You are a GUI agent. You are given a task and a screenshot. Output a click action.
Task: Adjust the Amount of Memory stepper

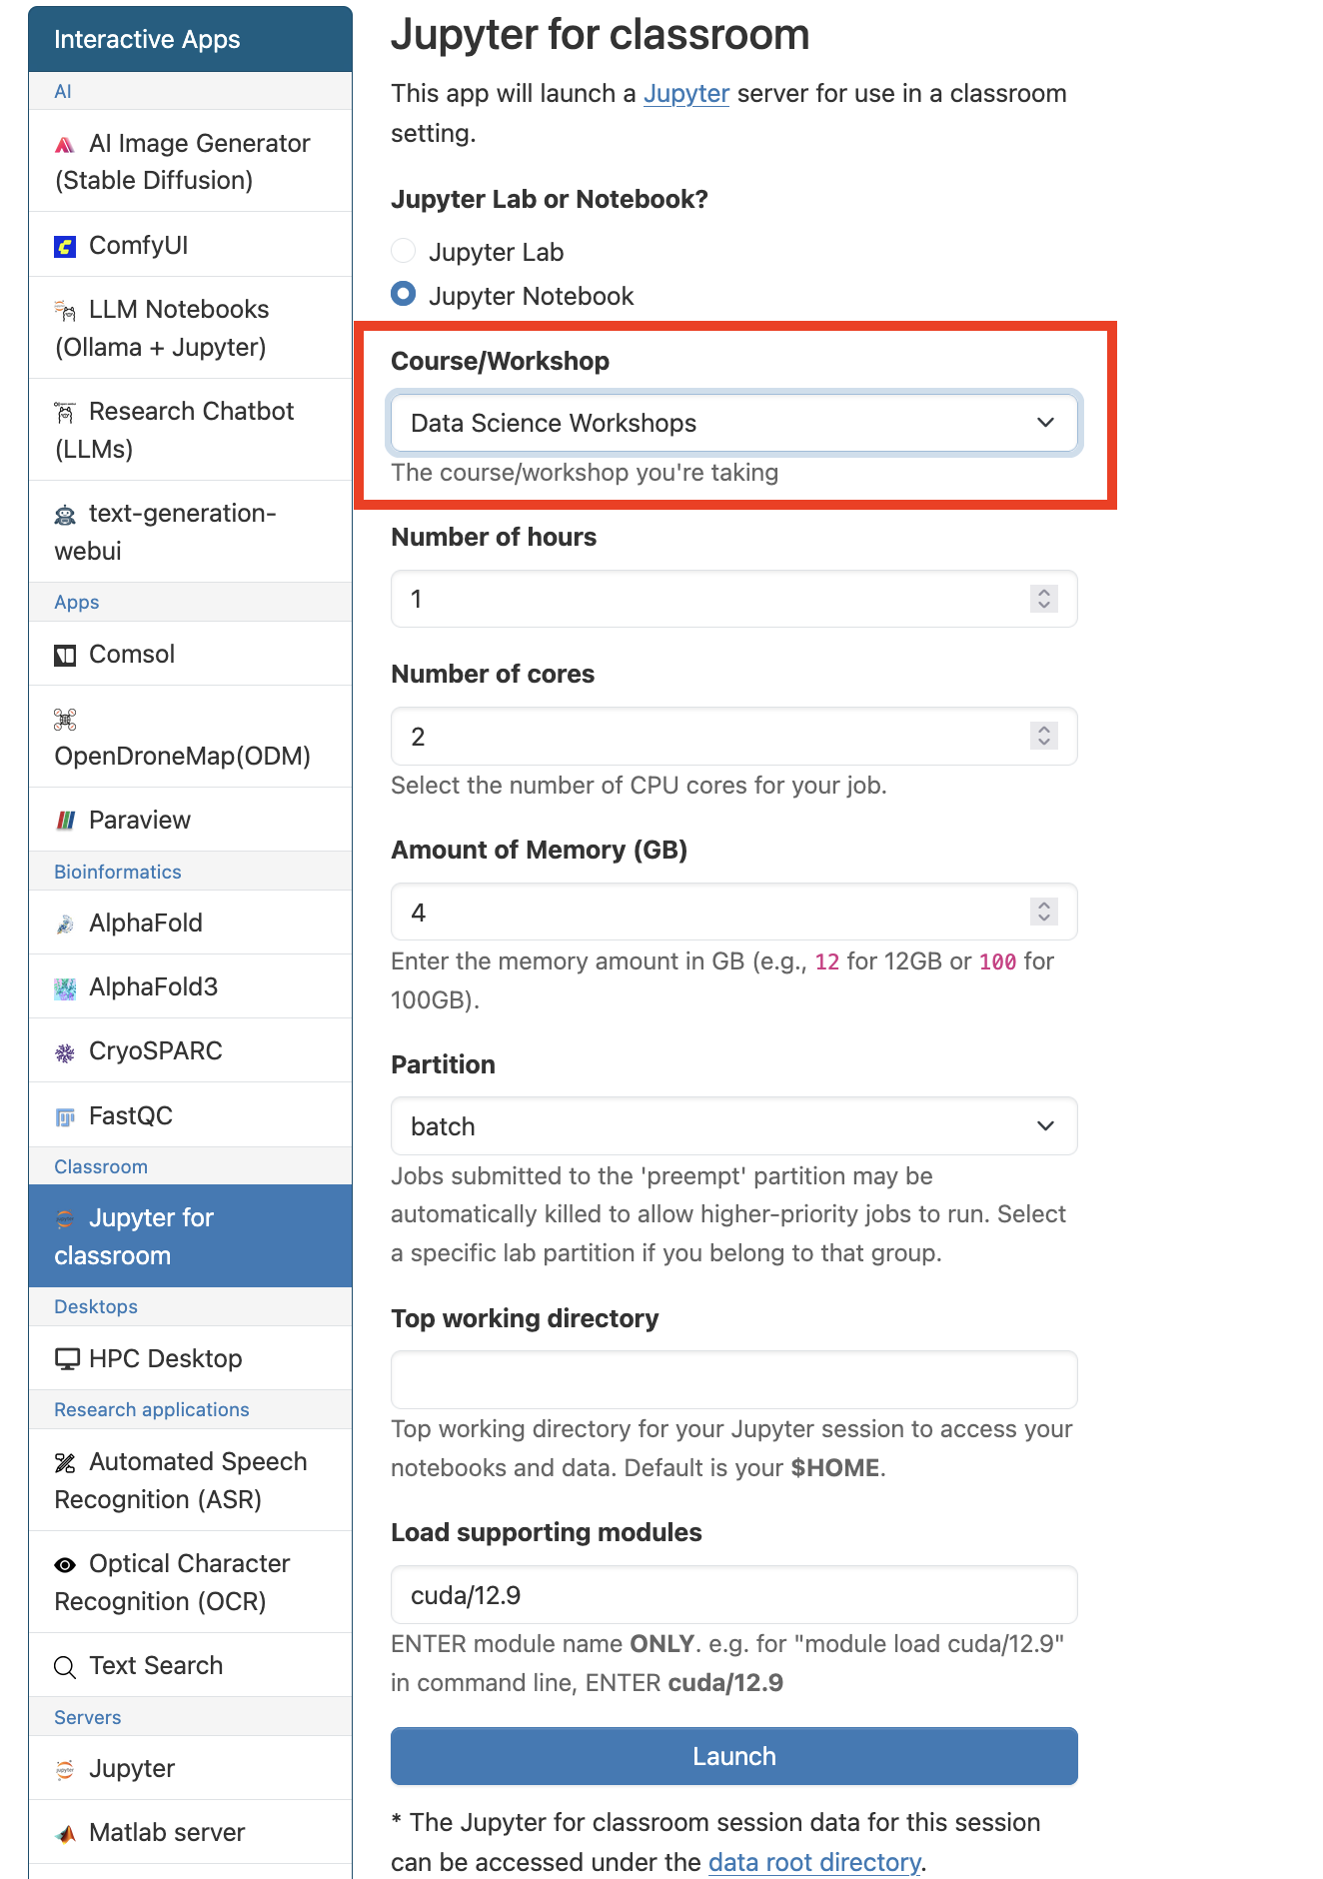point(1043,912)
